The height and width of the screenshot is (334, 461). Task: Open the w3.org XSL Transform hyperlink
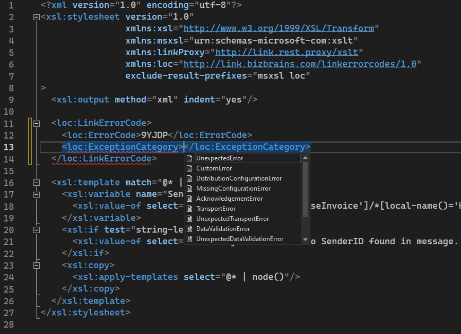click(x=280, y=28)
